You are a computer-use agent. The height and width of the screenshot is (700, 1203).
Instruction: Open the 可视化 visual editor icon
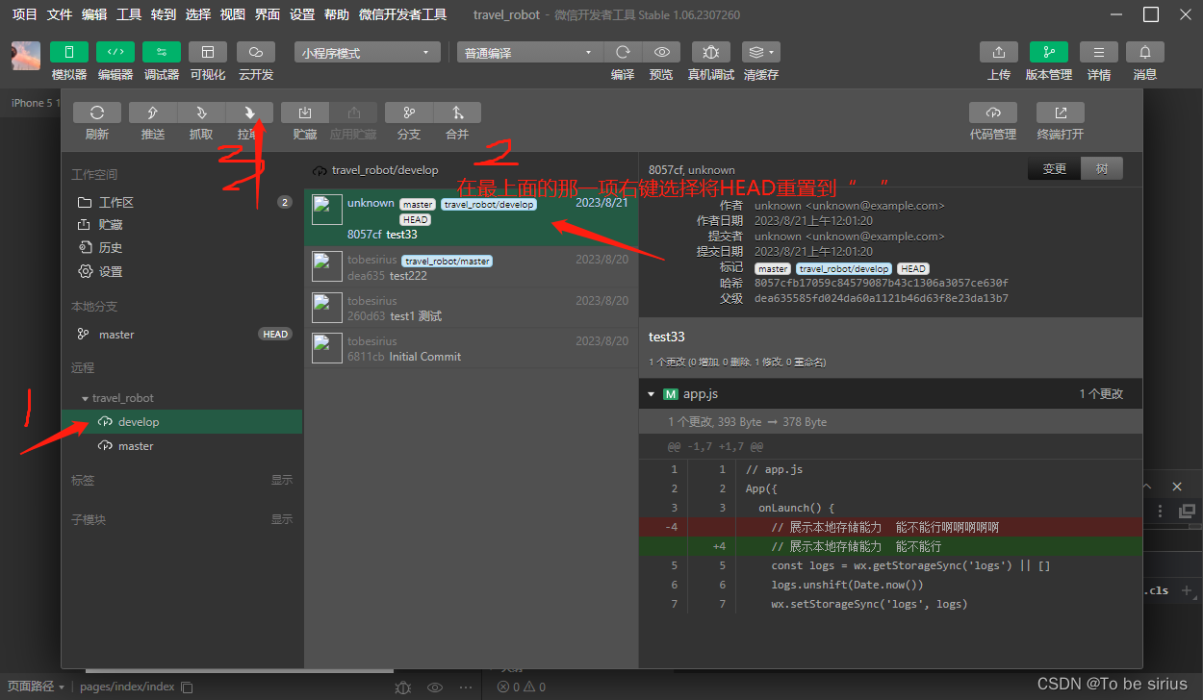[207, 52]
